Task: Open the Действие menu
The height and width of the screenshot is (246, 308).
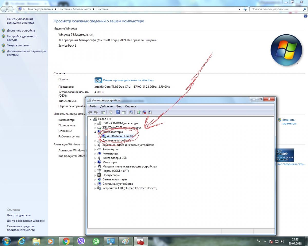Action: click(106, 106)
